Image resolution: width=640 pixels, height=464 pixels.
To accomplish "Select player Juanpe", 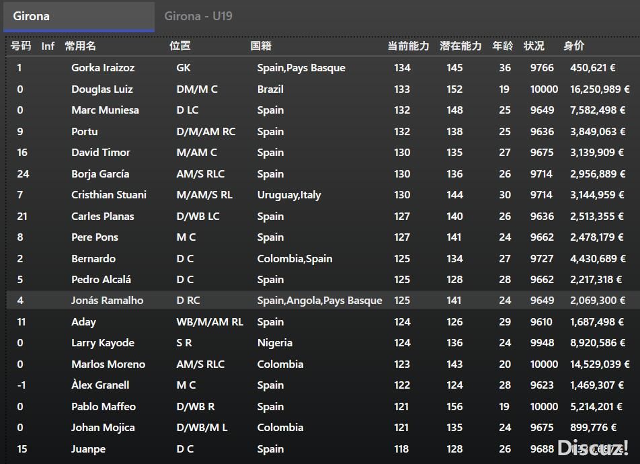I will coord(89,449).
